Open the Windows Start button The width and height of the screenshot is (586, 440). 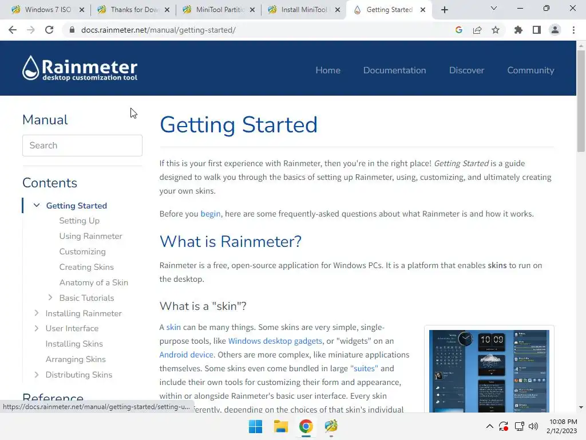click(x=256, y=426)
